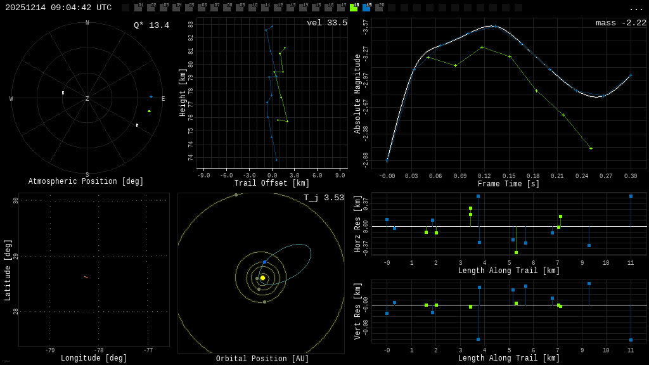The height and width of the screenshot is (365, 649).
Task: Click the green marker on polar sky plot
Action: point(149,112)
